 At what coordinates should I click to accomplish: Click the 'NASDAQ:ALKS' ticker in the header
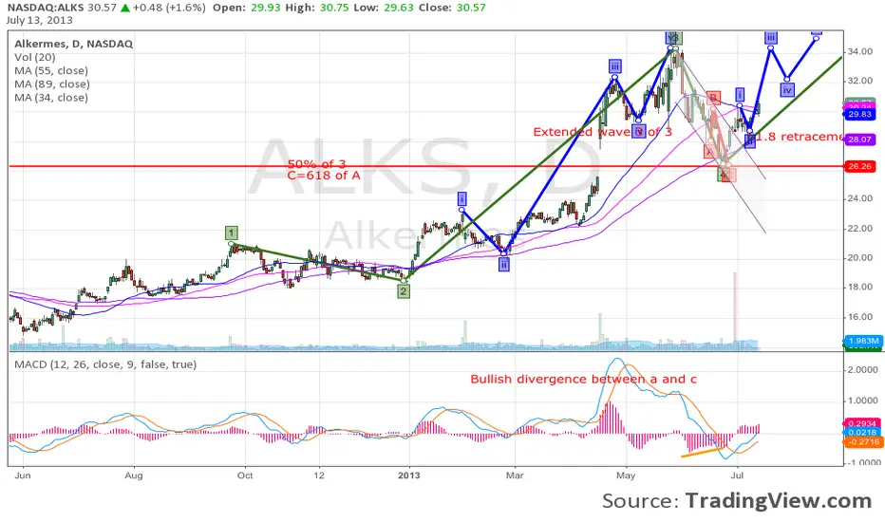pyautogui.click(x=46, y=8)
